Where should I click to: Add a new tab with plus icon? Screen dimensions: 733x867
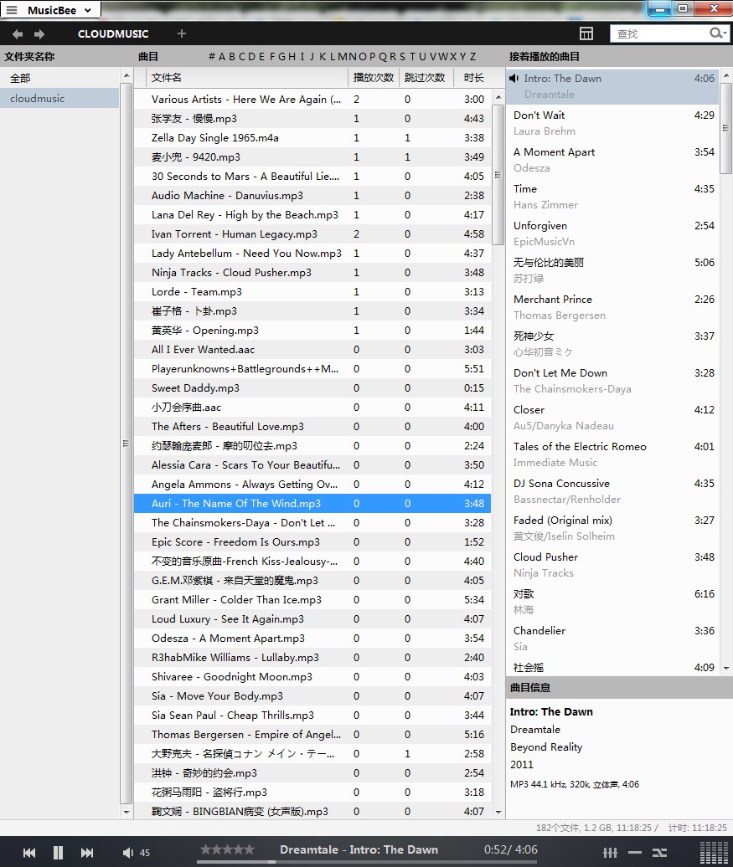click(x=182, y=34)
